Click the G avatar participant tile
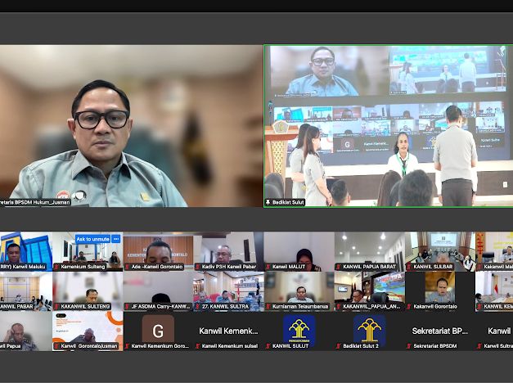This screenshot has height=383, width=513. point(158,331)
